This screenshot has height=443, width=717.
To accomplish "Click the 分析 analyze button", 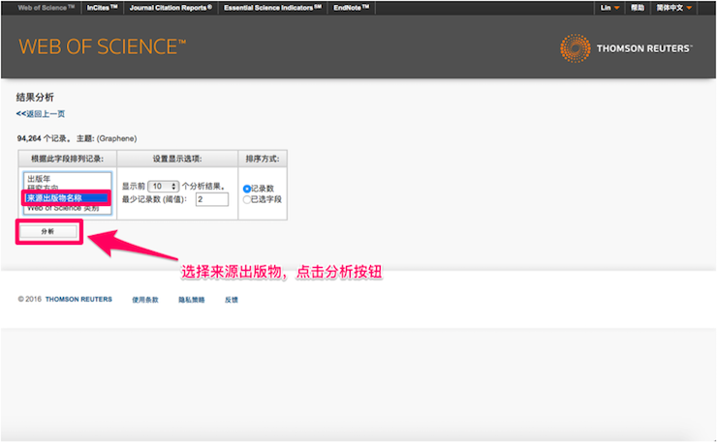I will click(47, 231).
